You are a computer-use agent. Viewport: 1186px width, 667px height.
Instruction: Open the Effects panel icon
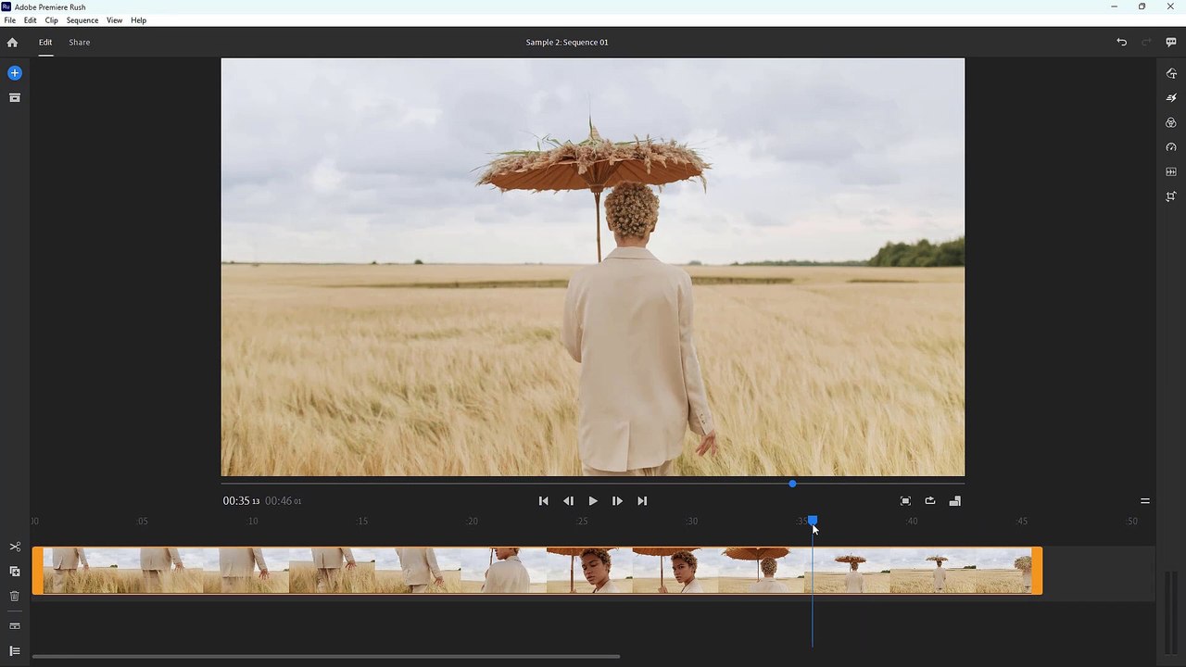pos(1171,98)
